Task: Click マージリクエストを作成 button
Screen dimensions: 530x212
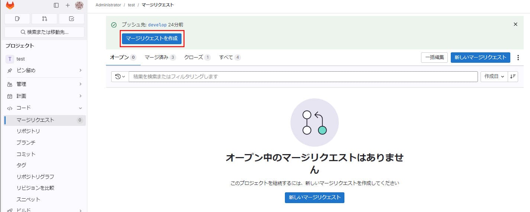Action: pyautogui.click(x=152, y=38)
